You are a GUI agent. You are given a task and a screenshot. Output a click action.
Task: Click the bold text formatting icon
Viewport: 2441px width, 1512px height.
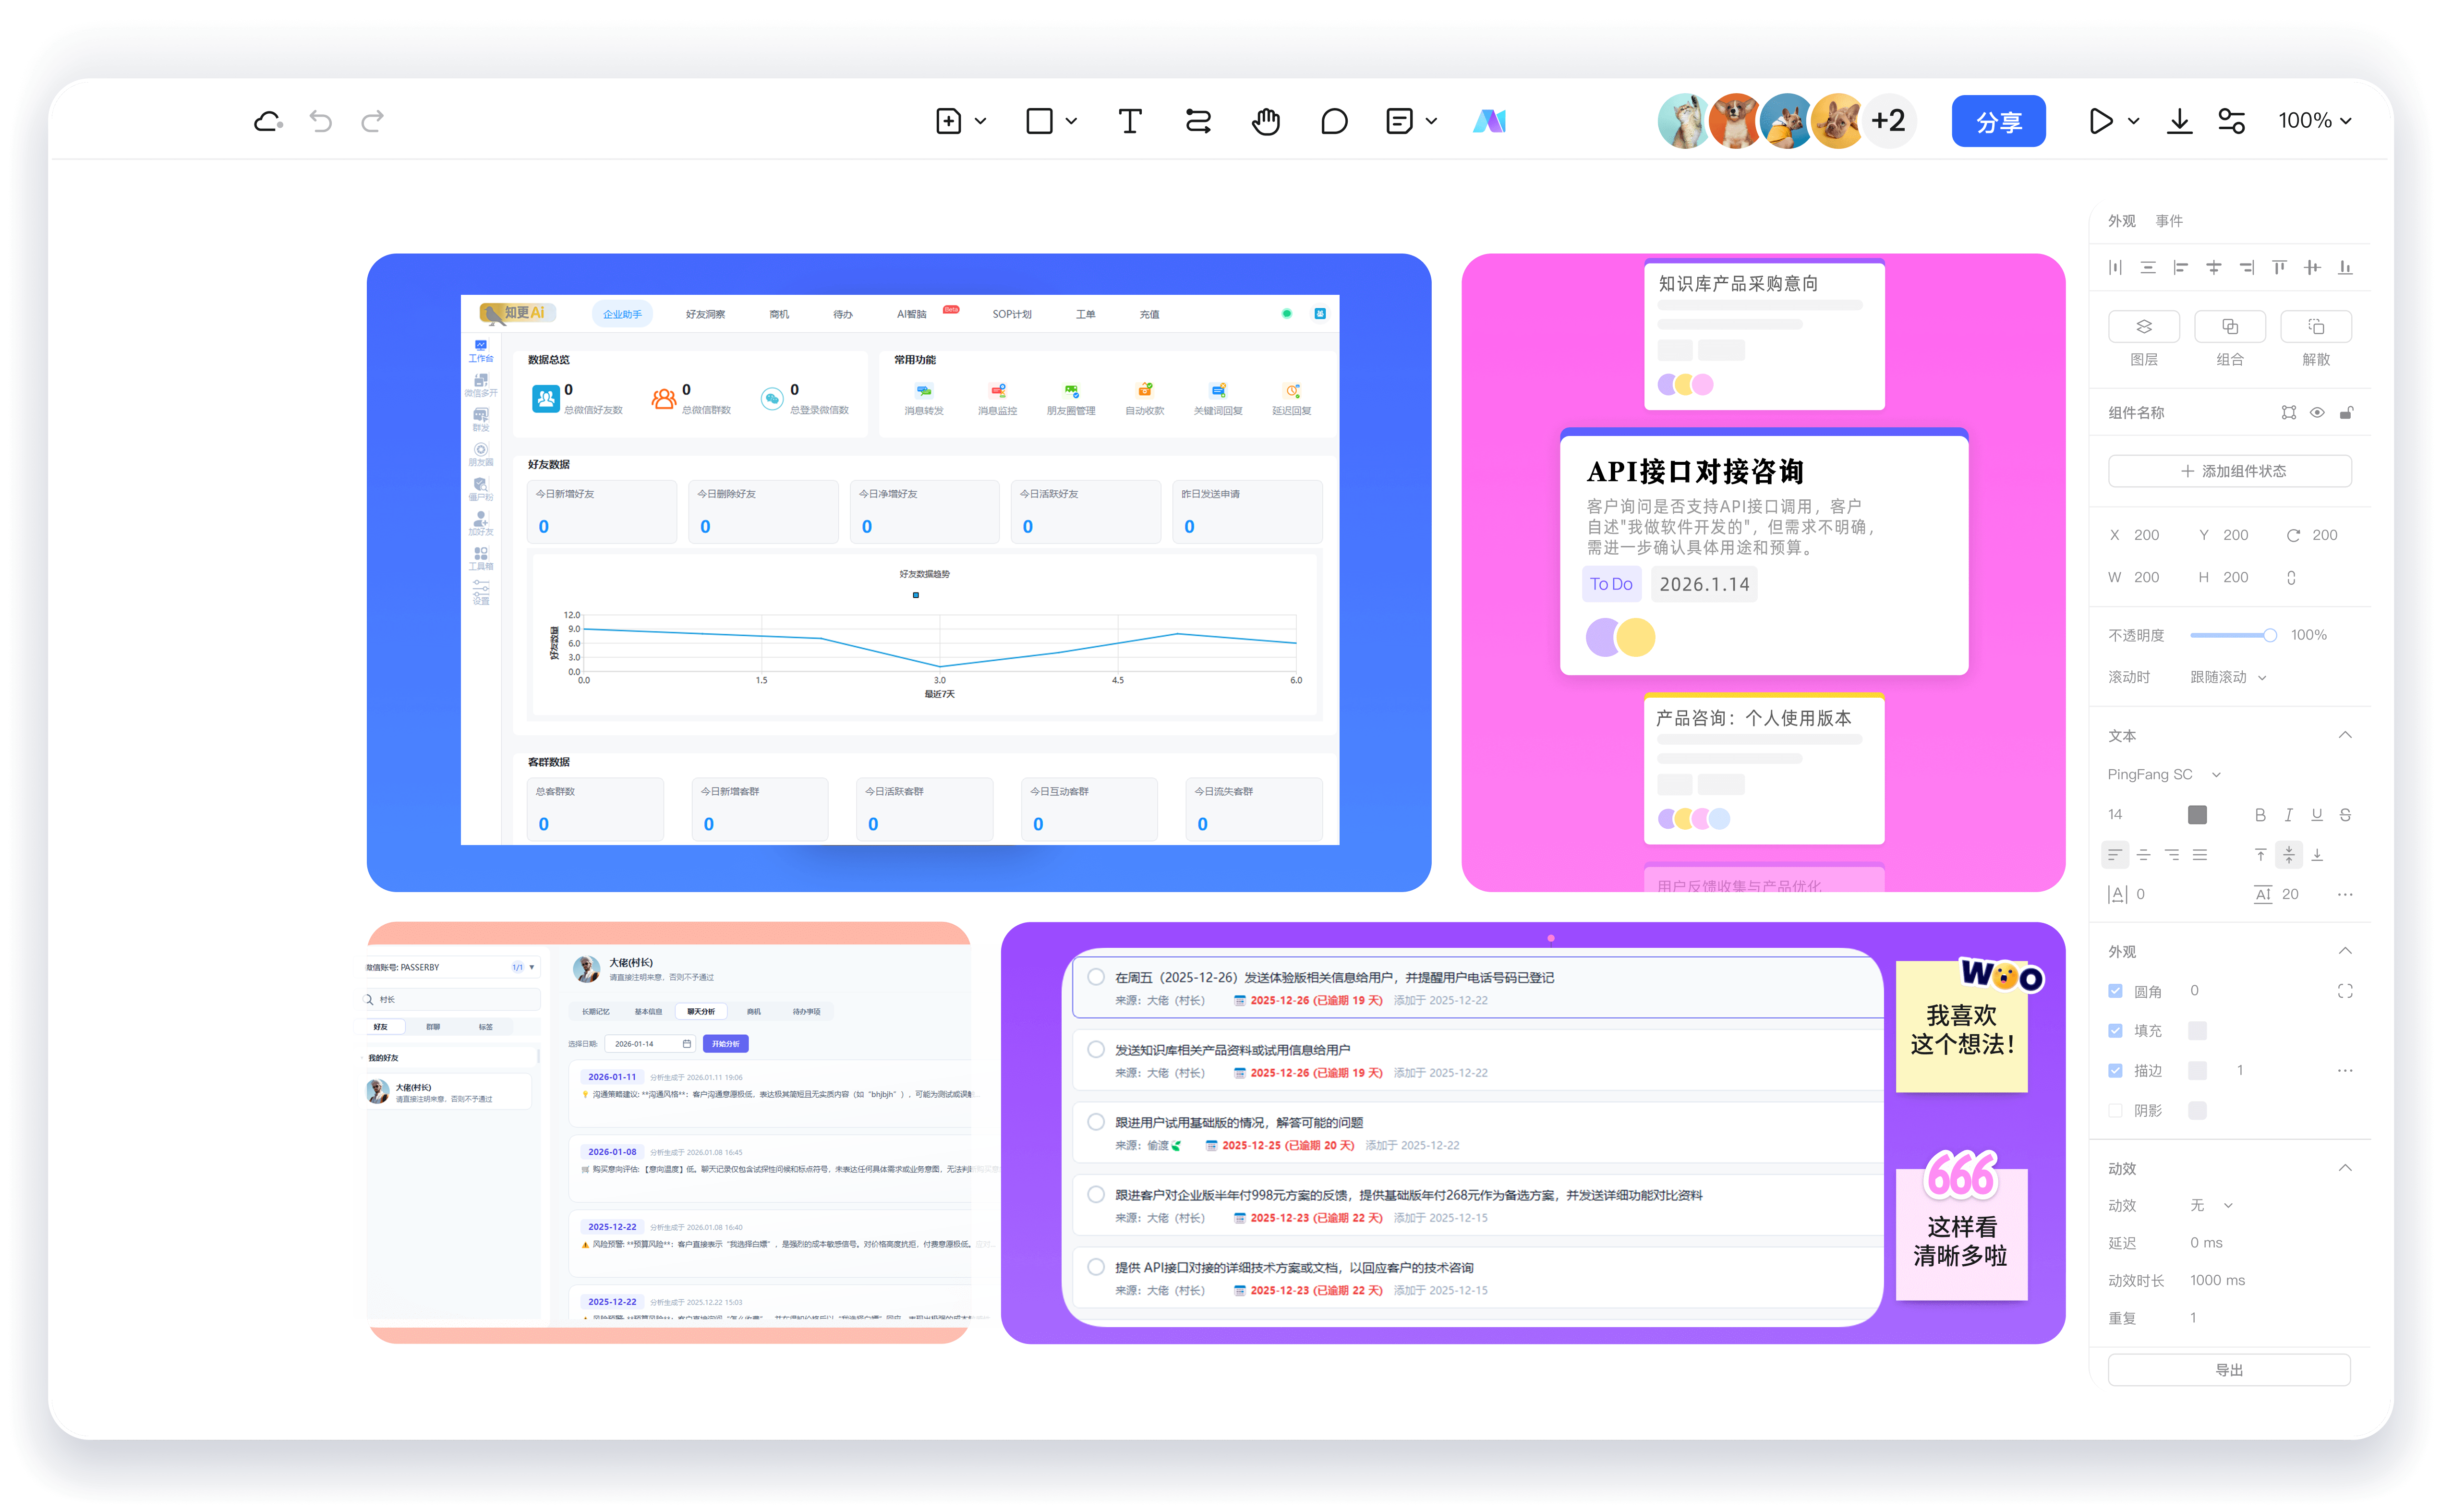click(x=2259, y=815)
